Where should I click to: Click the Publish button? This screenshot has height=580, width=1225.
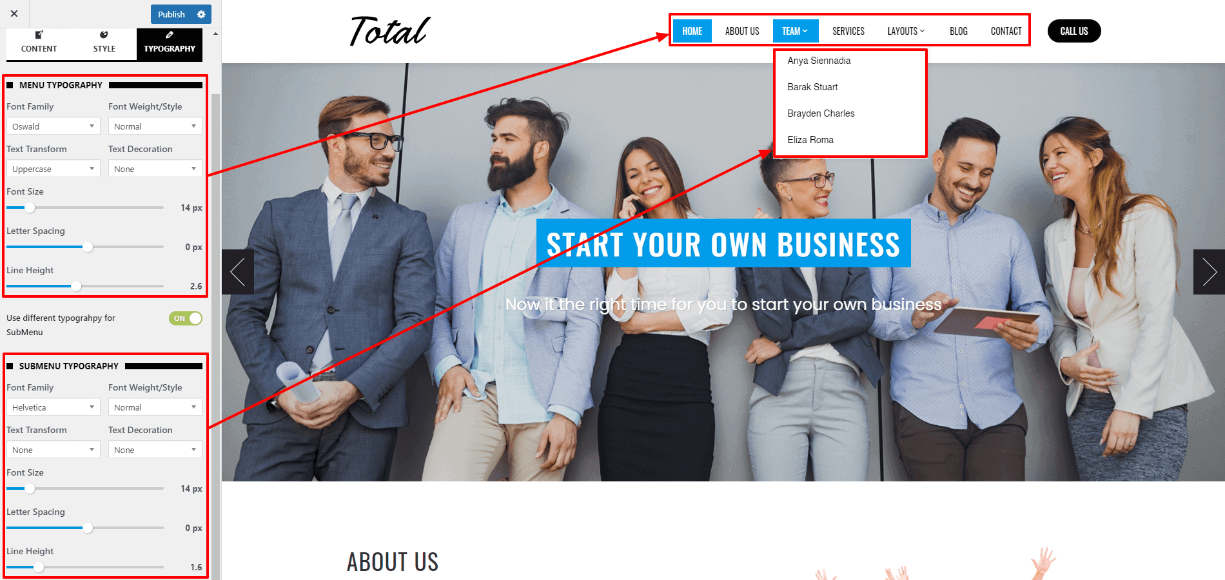pos(171,14)
